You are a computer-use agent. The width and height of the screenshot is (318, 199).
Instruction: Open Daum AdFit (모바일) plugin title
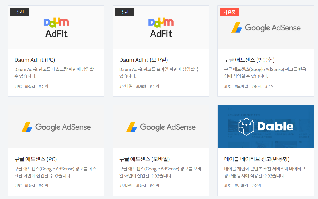pyautogui.click(x=144, y=60)
